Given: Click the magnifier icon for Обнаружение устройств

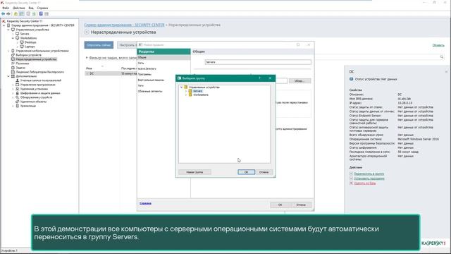Looking at the screenshot, I should coord(17,97).
